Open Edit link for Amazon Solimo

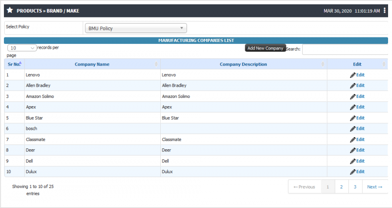(360, 96)
